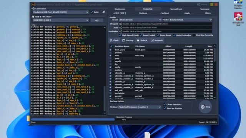Click the Preloader file field
246x138 pixels.
pyautogui.click(x=166, y=31)
